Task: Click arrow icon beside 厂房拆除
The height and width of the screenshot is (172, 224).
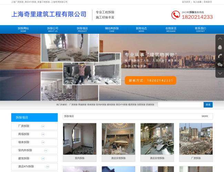Action: (x=43, y=126)
